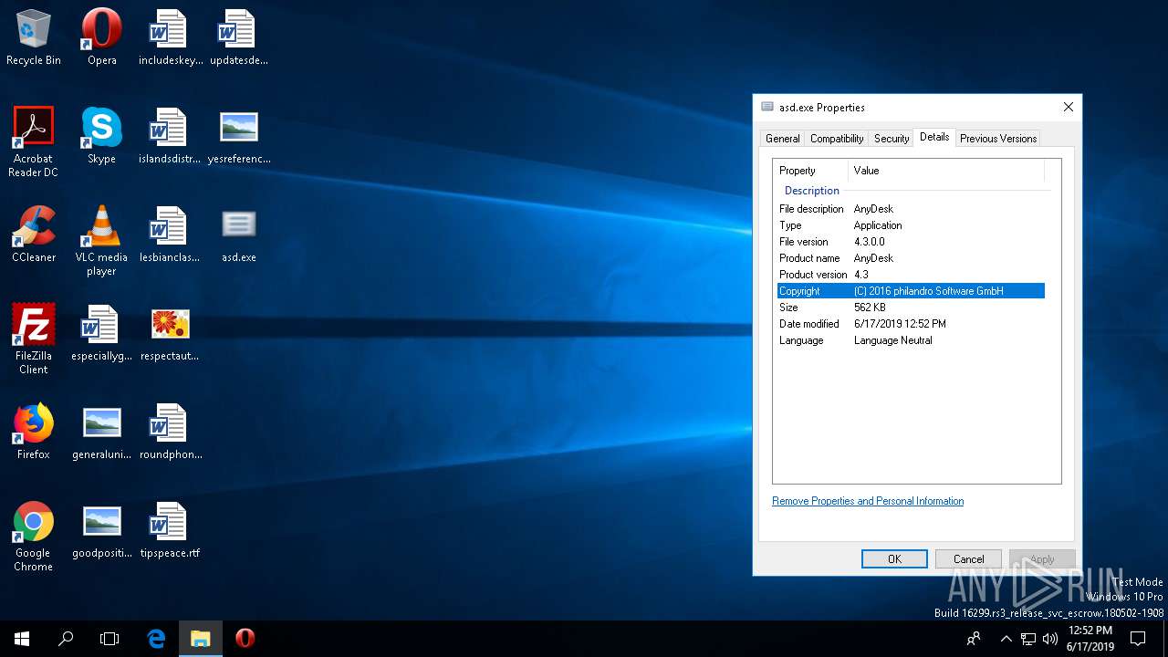Click the Property column header
This screenshot has height=657, width=1168.
point(811,171)
